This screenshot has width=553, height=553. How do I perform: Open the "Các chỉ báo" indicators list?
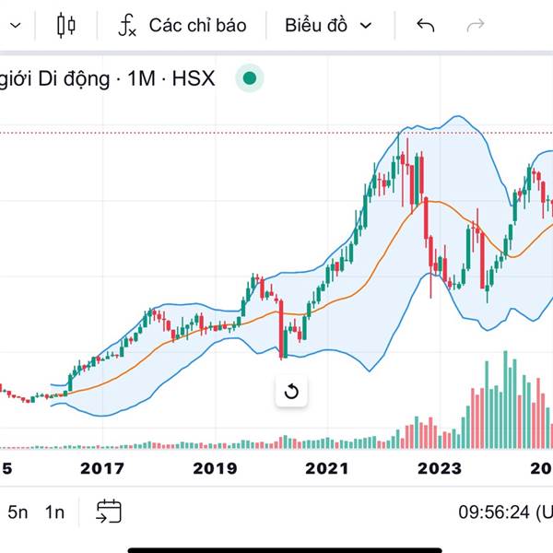click(x=197, y=25)
